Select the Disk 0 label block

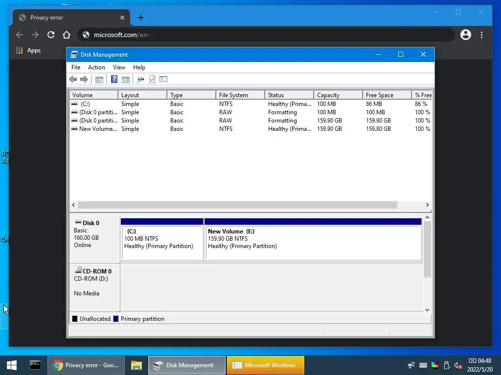tap(94, 239)
